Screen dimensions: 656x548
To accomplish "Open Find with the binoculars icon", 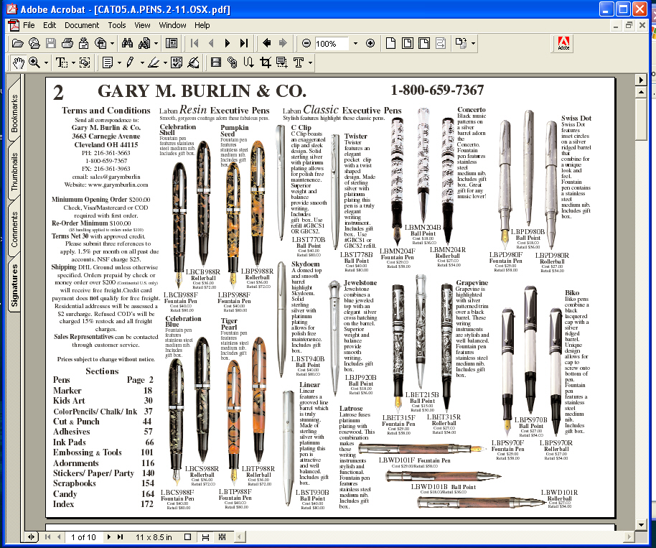I will point(127,43).
